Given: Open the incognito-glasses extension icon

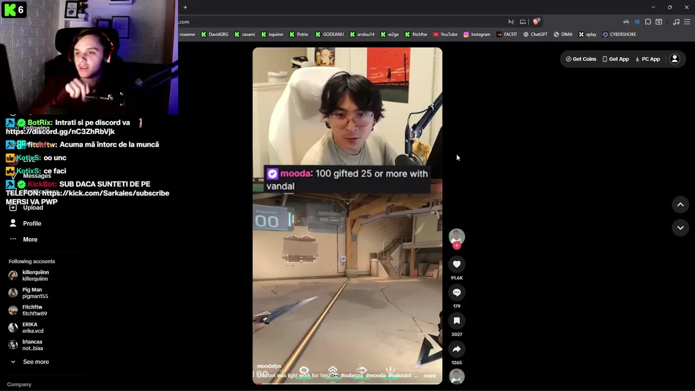Looking at the screenshot, I should pos(626,22).
